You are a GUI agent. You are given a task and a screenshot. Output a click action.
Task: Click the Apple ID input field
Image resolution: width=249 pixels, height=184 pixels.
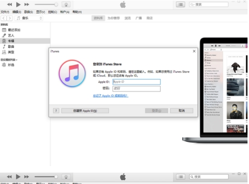tap(136, 82)
